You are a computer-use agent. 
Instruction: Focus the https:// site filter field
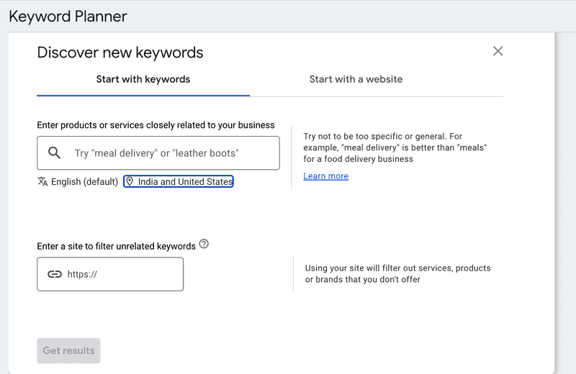[x=110, y=274]
